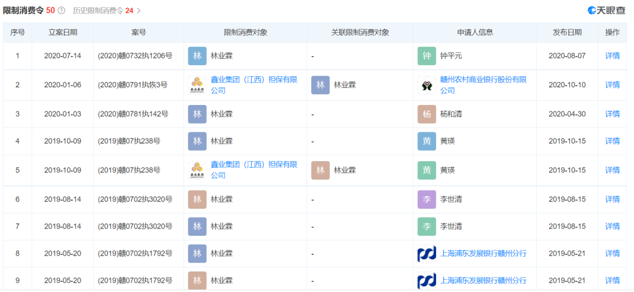Screen dimensions: 634x292
Task: Select 发布日期 2020-04-30 cell
Action: coord(567,114)
